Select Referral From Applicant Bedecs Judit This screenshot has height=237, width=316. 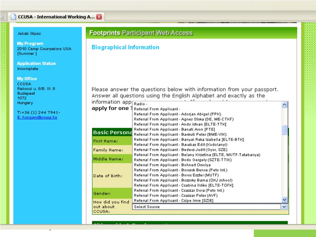[x=207, y=150]
